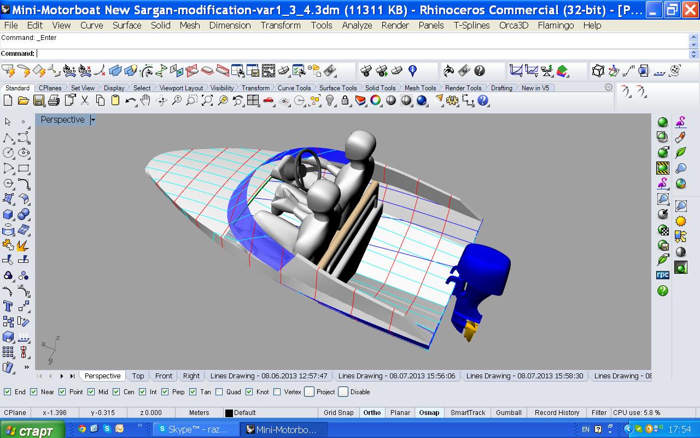
Task: Expand the left sidebar toolbar overflow chevron
Action: tap(26, 367)
